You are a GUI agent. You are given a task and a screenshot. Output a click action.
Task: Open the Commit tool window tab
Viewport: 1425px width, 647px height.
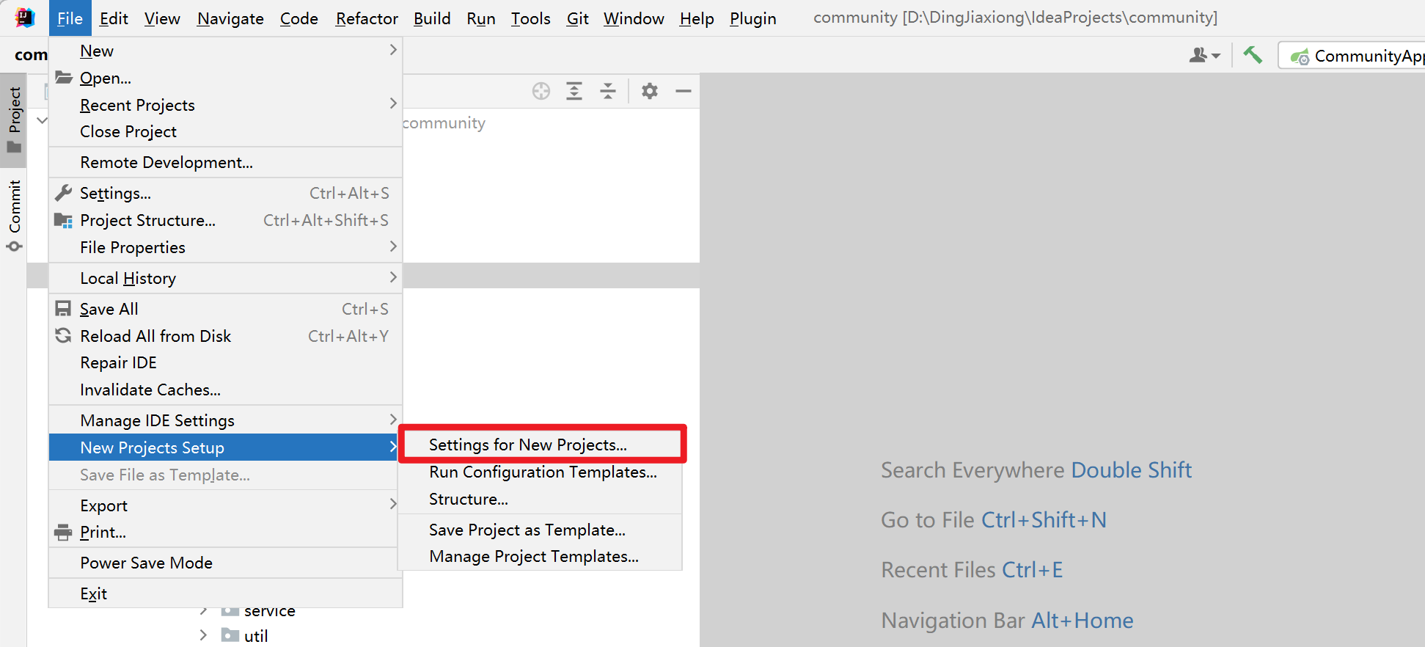coord(14,215)
